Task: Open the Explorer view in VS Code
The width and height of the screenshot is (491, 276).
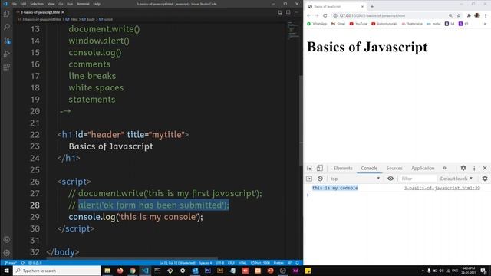Action: (7, 14)
